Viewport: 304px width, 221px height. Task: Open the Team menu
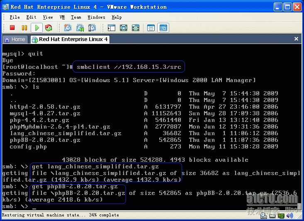coord(76,17)
